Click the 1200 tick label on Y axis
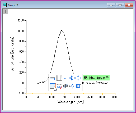Screen dimensions: 136x113 point(21,20)
